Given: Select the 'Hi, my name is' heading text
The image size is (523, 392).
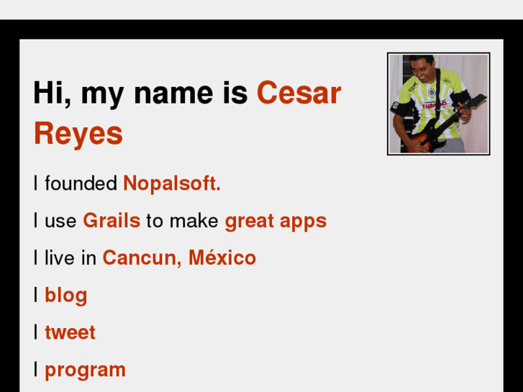Looking at the screenshot, I should (140, 94).
